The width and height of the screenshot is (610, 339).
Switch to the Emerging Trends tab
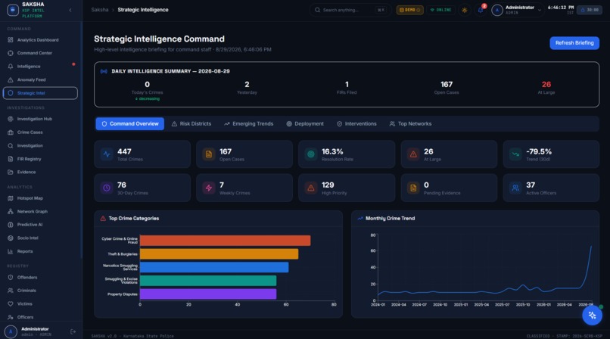(248, 123)
